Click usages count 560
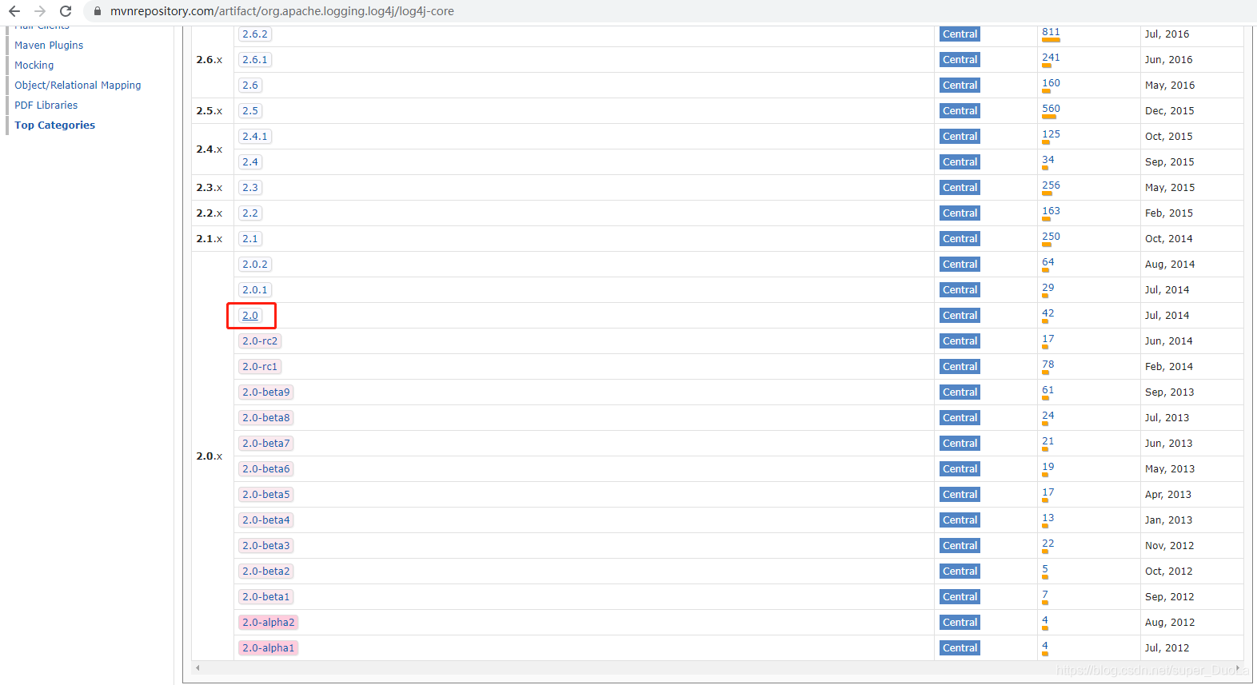Image resolution: width=1257 pixels, height=685 pixels. pyautogui.click(x=1051, y=109)
